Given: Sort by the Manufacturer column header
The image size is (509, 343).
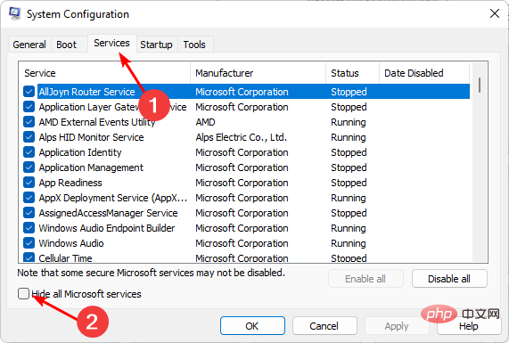Looking at the screenshot, I should pyautogui.click(x=259, y=73).
